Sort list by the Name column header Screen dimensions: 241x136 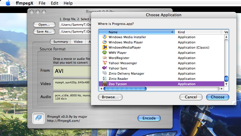[137, 32]
